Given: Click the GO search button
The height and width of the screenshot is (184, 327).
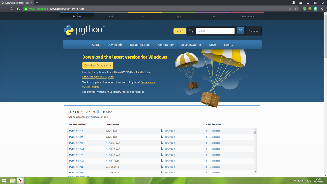Looking at the screenshot, I should click(240, 31).
